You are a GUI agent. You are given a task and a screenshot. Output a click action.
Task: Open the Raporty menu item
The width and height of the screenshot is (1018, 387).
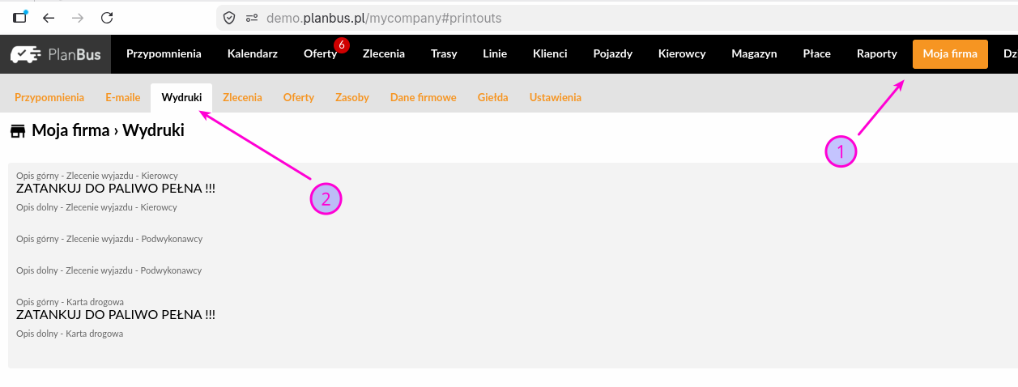coord(876,54)
